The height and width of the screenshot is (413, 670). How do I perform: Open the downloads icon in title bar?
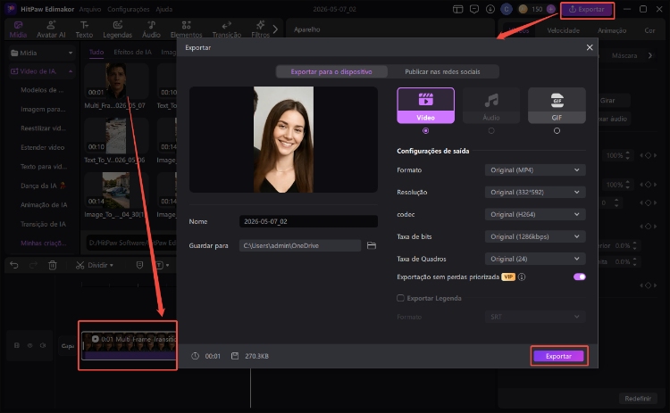click(490, 9)
